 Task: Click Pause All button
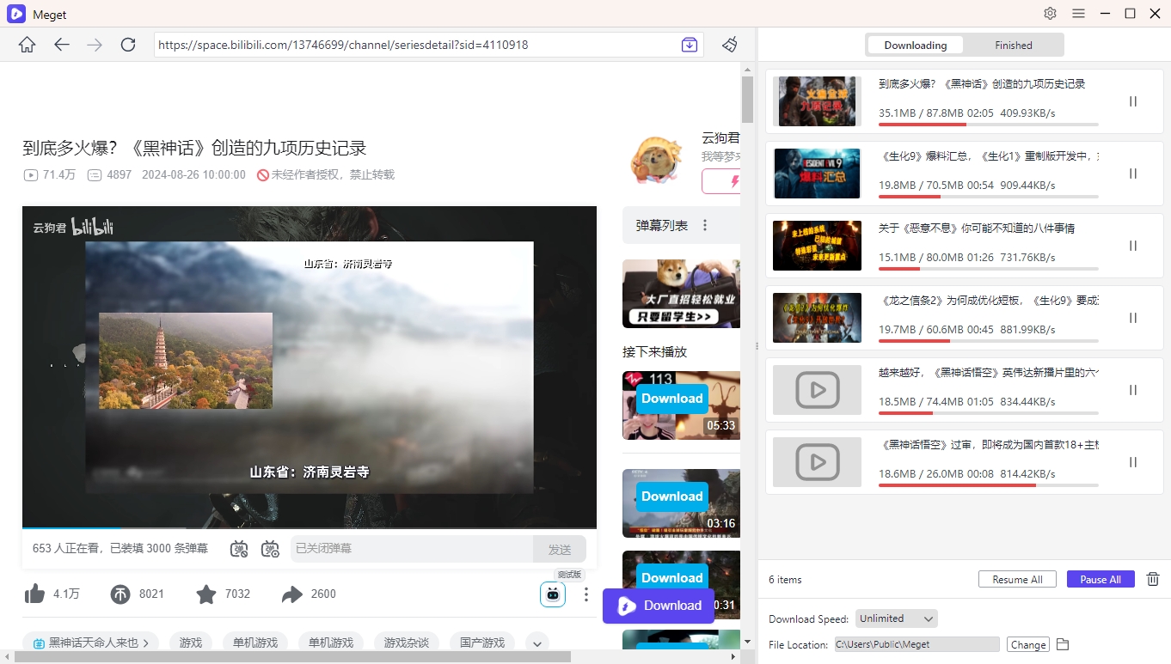pyautogui.click(x=1100, y=580)
